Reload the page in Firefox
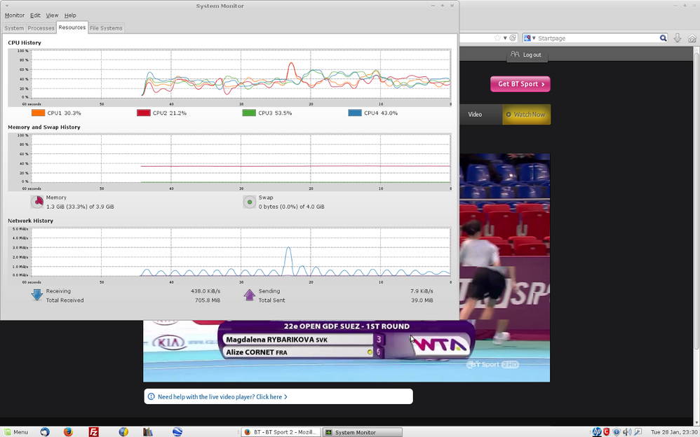 (x=513, y=39)
